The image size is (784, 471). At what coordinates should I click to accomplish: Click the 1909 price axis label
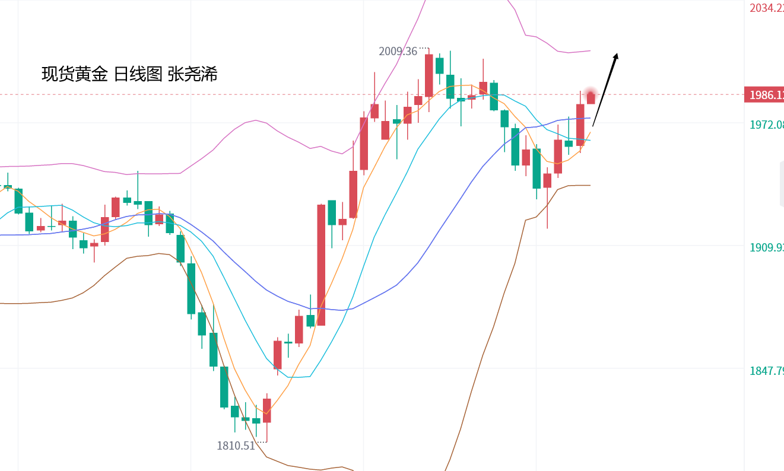(766, 247)
